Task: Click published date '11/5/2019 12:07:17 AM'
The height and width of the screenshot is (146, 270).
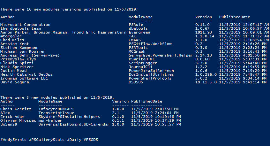Action: pos(244,25)
